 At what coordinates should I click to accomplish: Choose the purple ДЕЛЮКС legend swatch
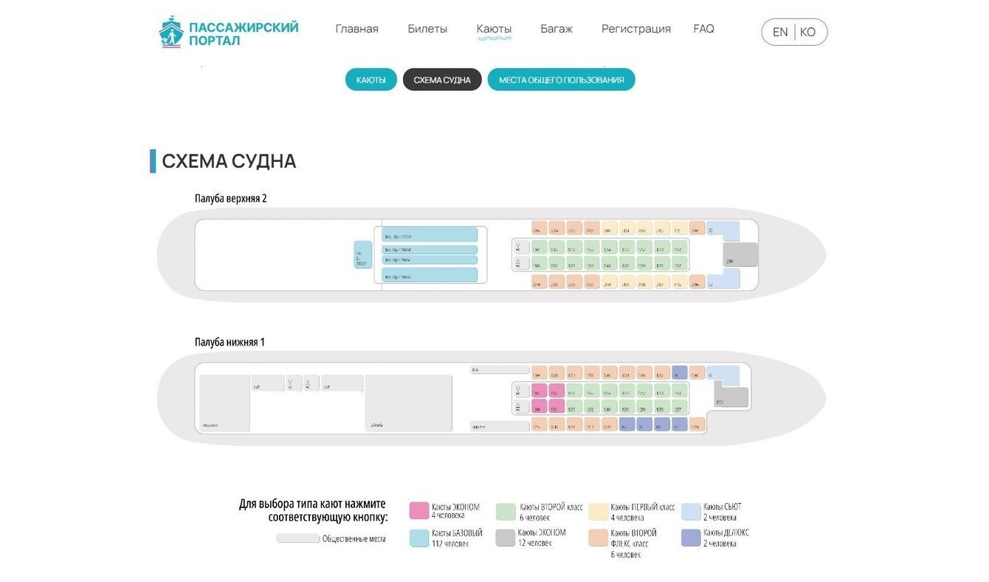coord(691,537)
